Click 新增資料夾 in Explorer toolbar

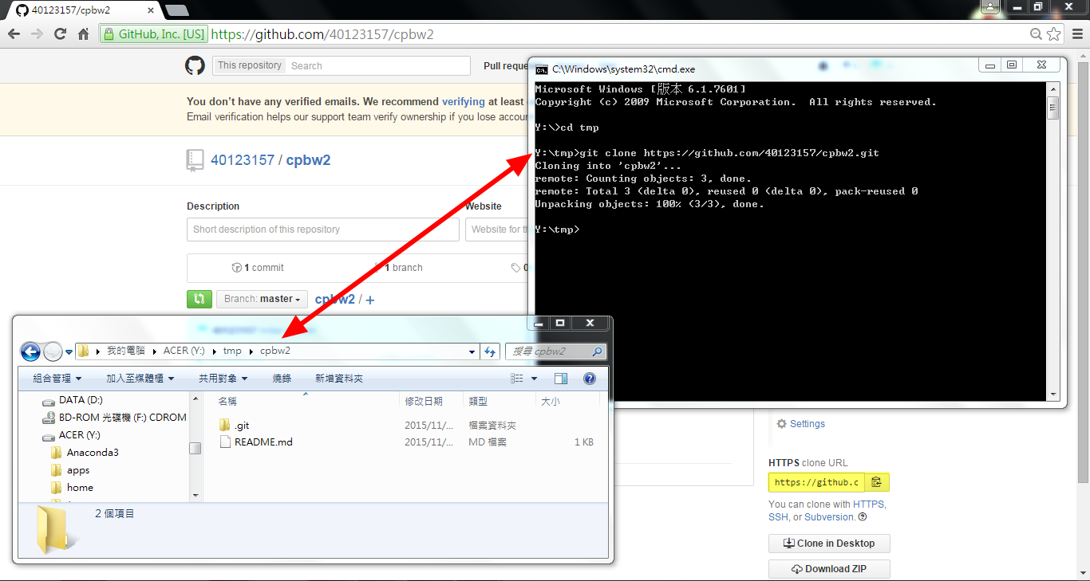point(339,379)
